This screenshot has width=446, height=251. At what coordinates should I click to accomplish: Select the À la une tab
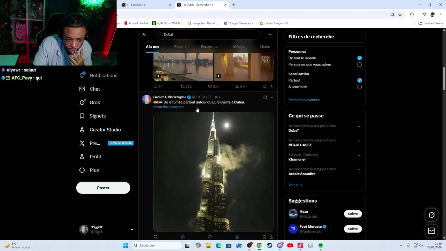click(x=153, y=47)
